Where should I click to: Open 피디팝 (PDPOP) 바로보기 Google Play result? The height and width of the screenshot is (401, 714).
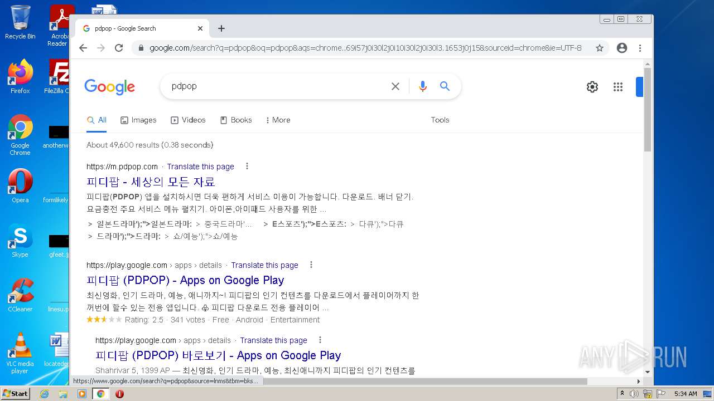click(x=218, y=355)
